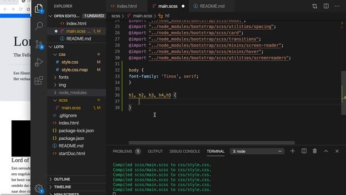The height and width of the screenshot is (195, 346).
Task: Open the Source Control view icon
Action: pyautogui.click(x=39, y=44)
